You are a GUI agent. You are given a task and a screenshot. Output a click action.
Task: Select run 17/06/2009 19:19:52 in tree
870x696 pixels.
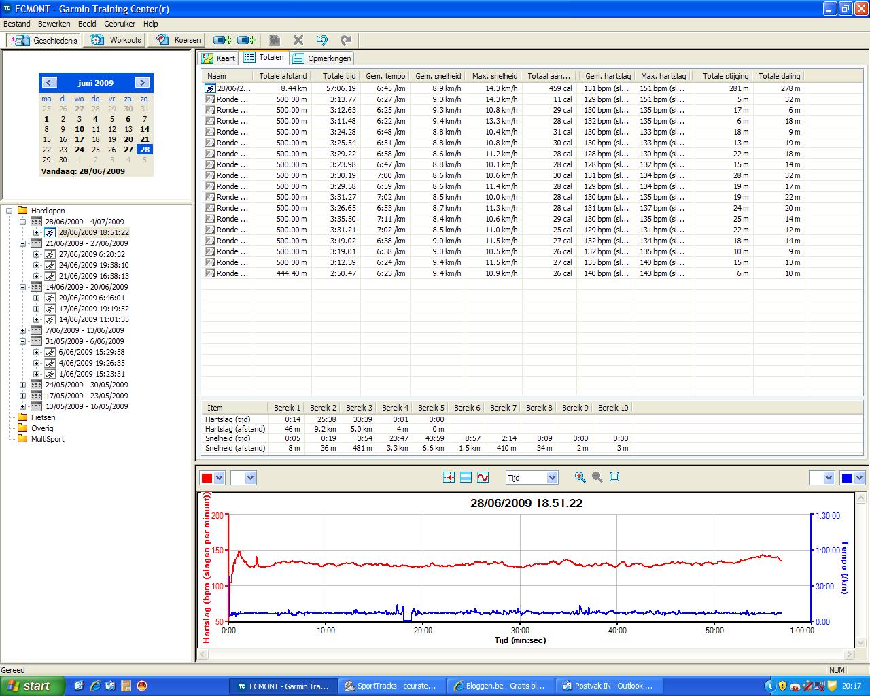pos(94,309)
